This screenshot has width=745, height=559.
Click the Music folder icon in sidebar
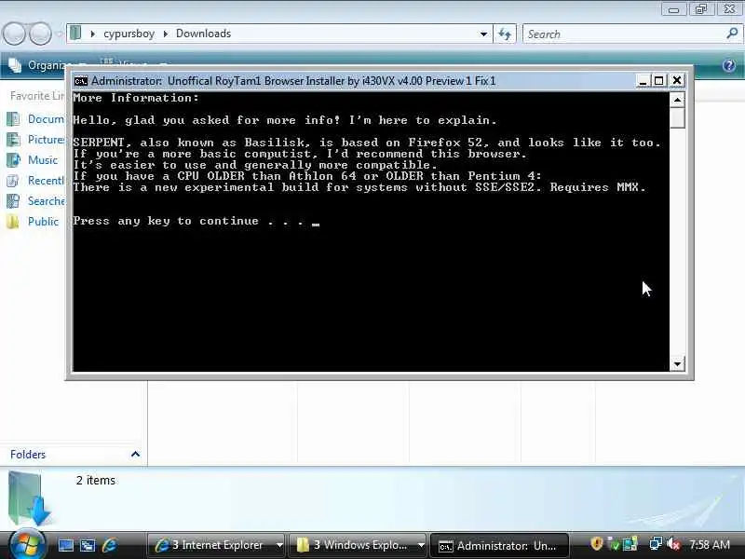(13, 159)
